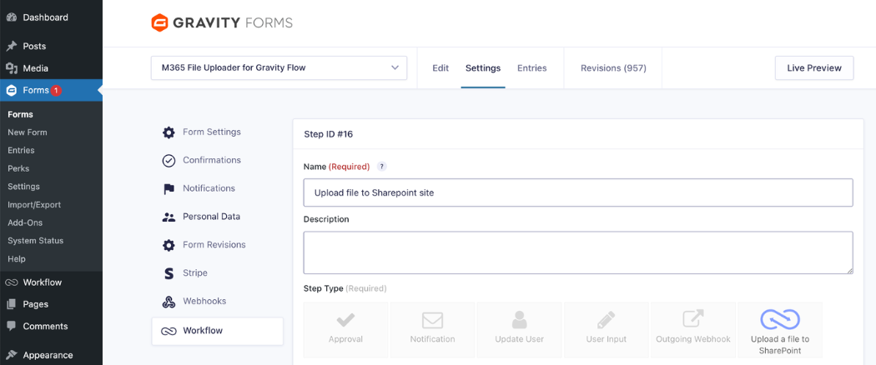This screenshot has width=876, height=365.
Task: Select Upload a file to SharePoint step
Action: [x=780, y=330]
